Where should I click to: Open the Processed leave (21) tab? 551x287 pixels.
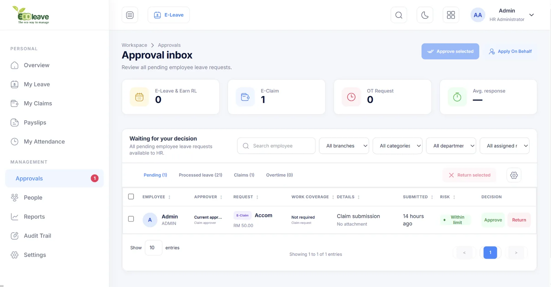[200, 175]
